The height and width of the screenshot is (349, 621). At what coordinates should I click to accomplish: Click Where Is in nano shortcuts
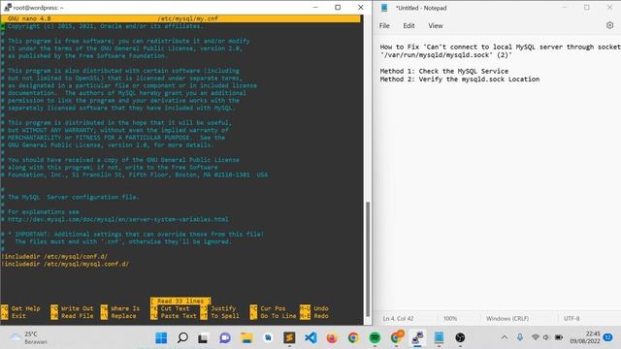pos(125,308)
